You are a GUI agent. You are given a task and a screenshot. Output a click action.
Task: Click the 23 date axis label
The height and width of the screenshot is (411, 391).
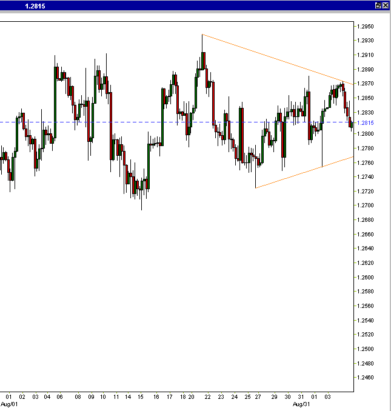[x=221, y=397]
